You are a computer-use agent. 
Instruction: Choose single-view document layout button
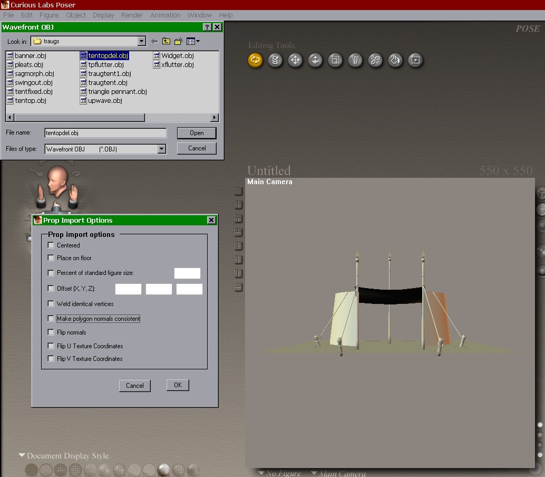238,191
